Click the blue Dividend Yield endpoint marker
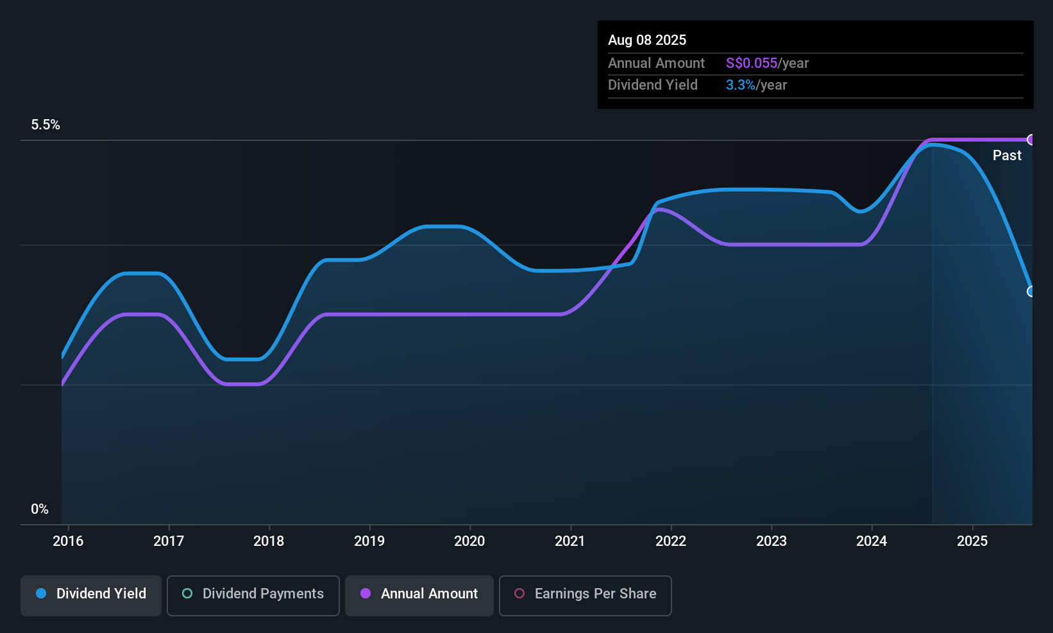This screenshot has height=633, width=1053. coord(1031,292)
